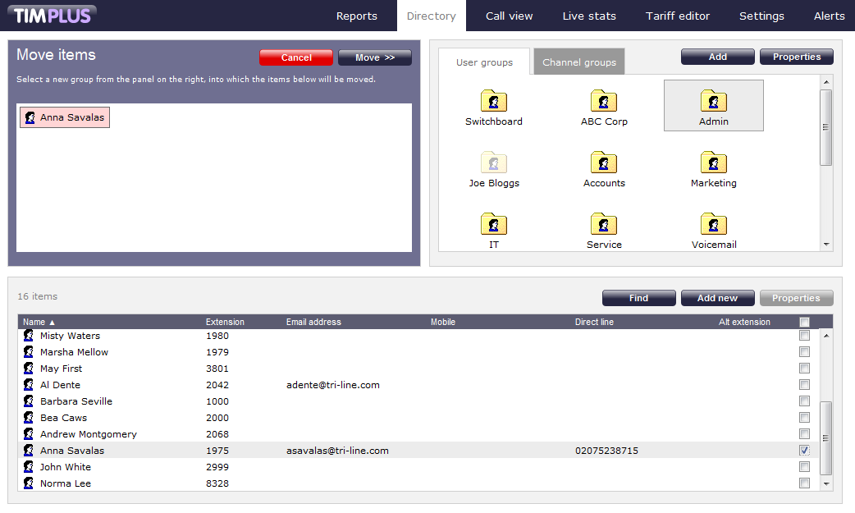This screenshot has height=513, width=855.
Task: Open the ABC Corp group folder
Action: pyautogui.click(x=603, y=101)
